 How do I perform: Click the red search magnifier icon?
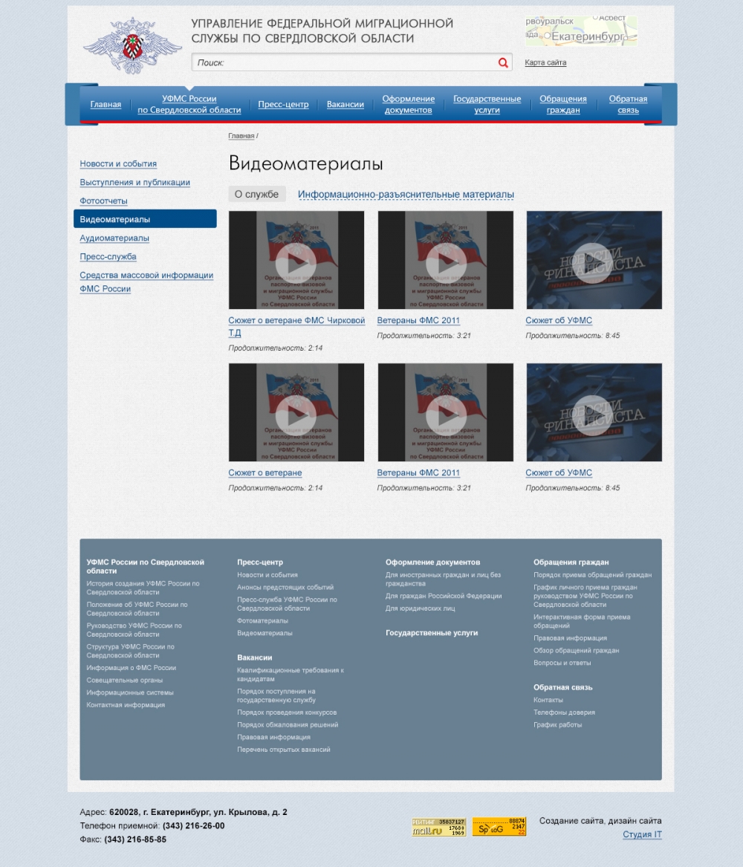[x=502, y=62]
